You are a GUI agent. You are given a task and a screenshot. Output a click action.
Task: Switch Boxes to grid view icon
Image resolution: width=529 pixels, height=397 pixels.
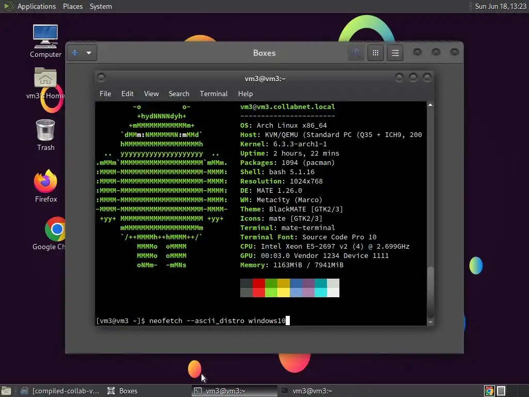click(x=376, y=53)
